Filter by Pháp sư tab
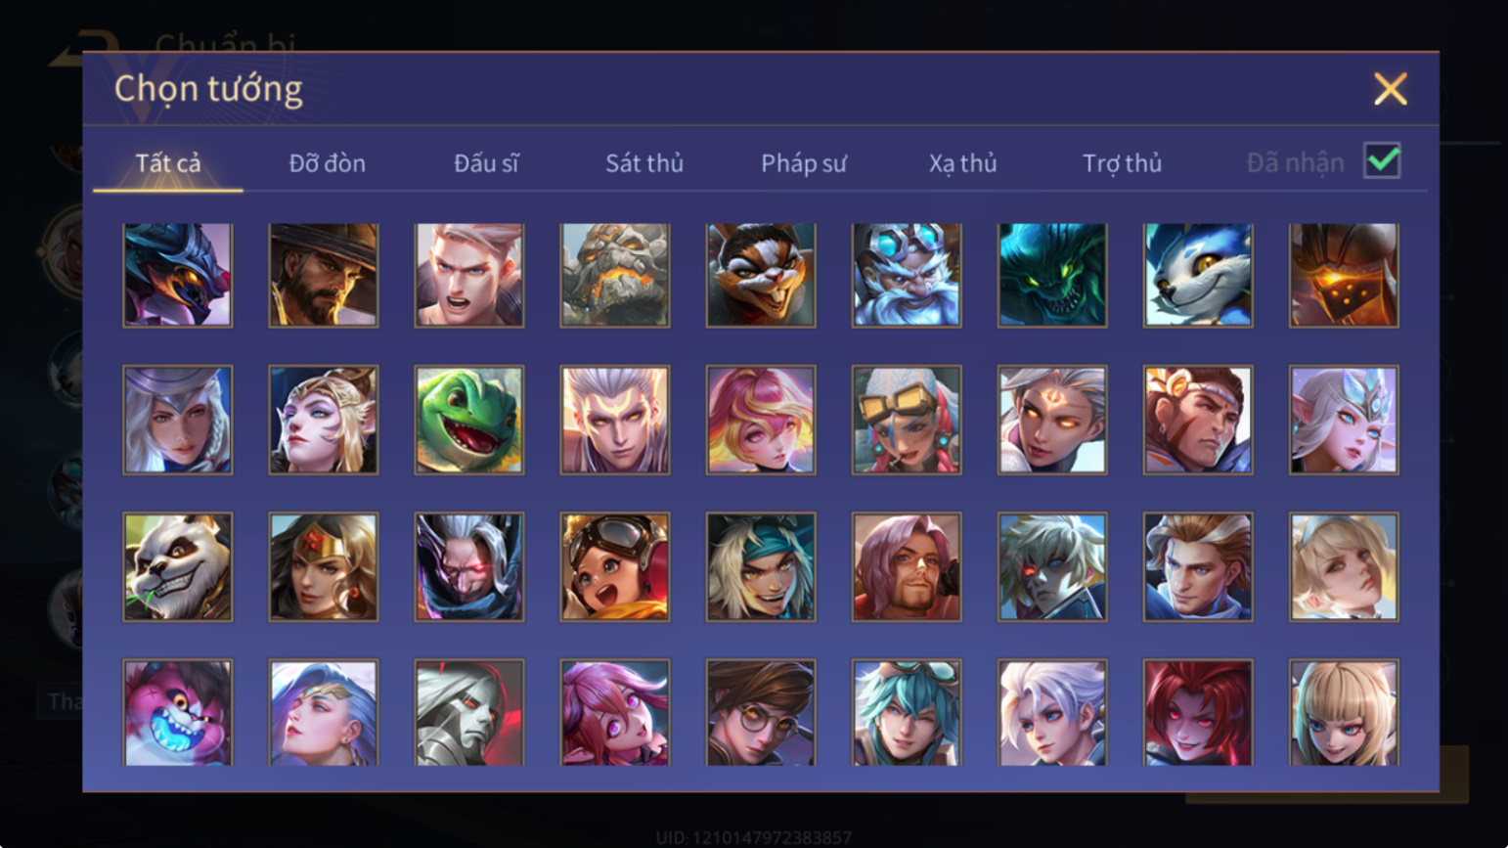The image size is (1508, 848). 804,163
